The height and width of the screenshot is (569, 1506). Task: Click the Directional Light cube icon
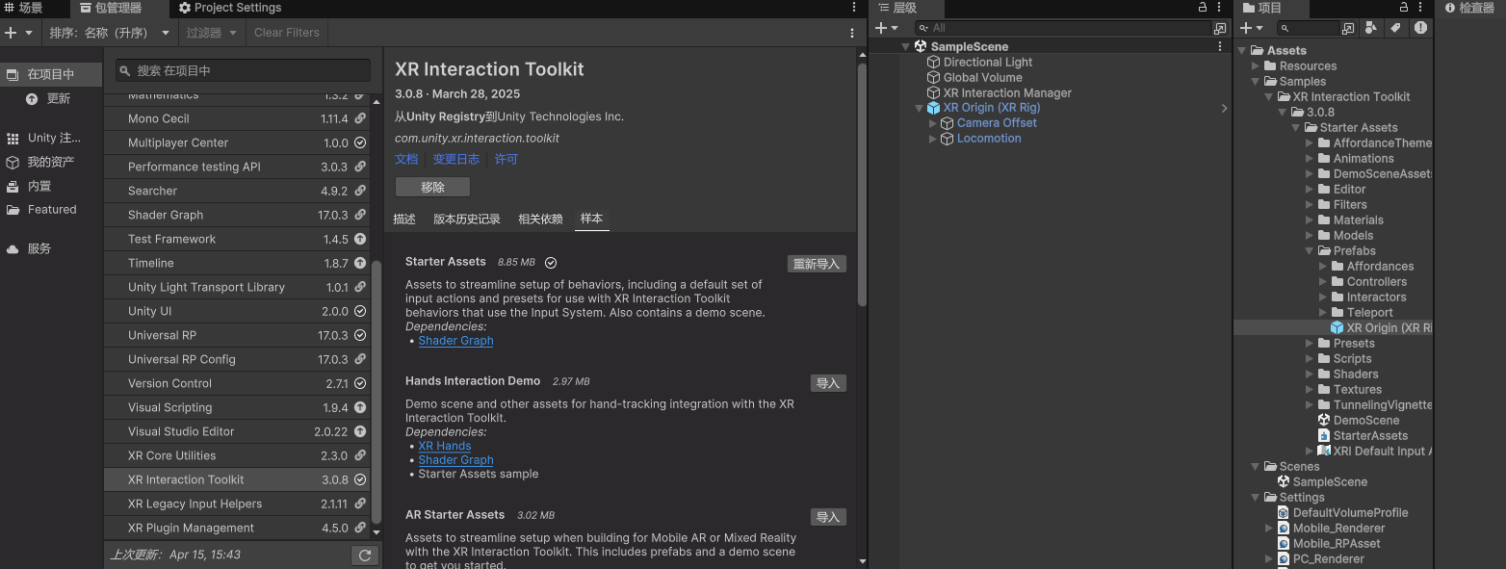(x=933, y=62)
